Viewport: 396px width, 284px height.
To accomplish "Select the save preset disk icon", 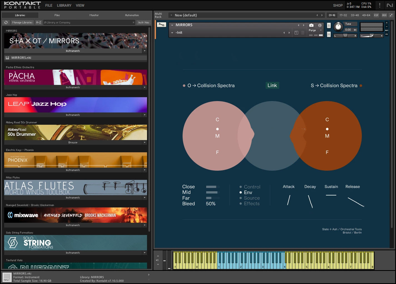I will tap(296, 33).
